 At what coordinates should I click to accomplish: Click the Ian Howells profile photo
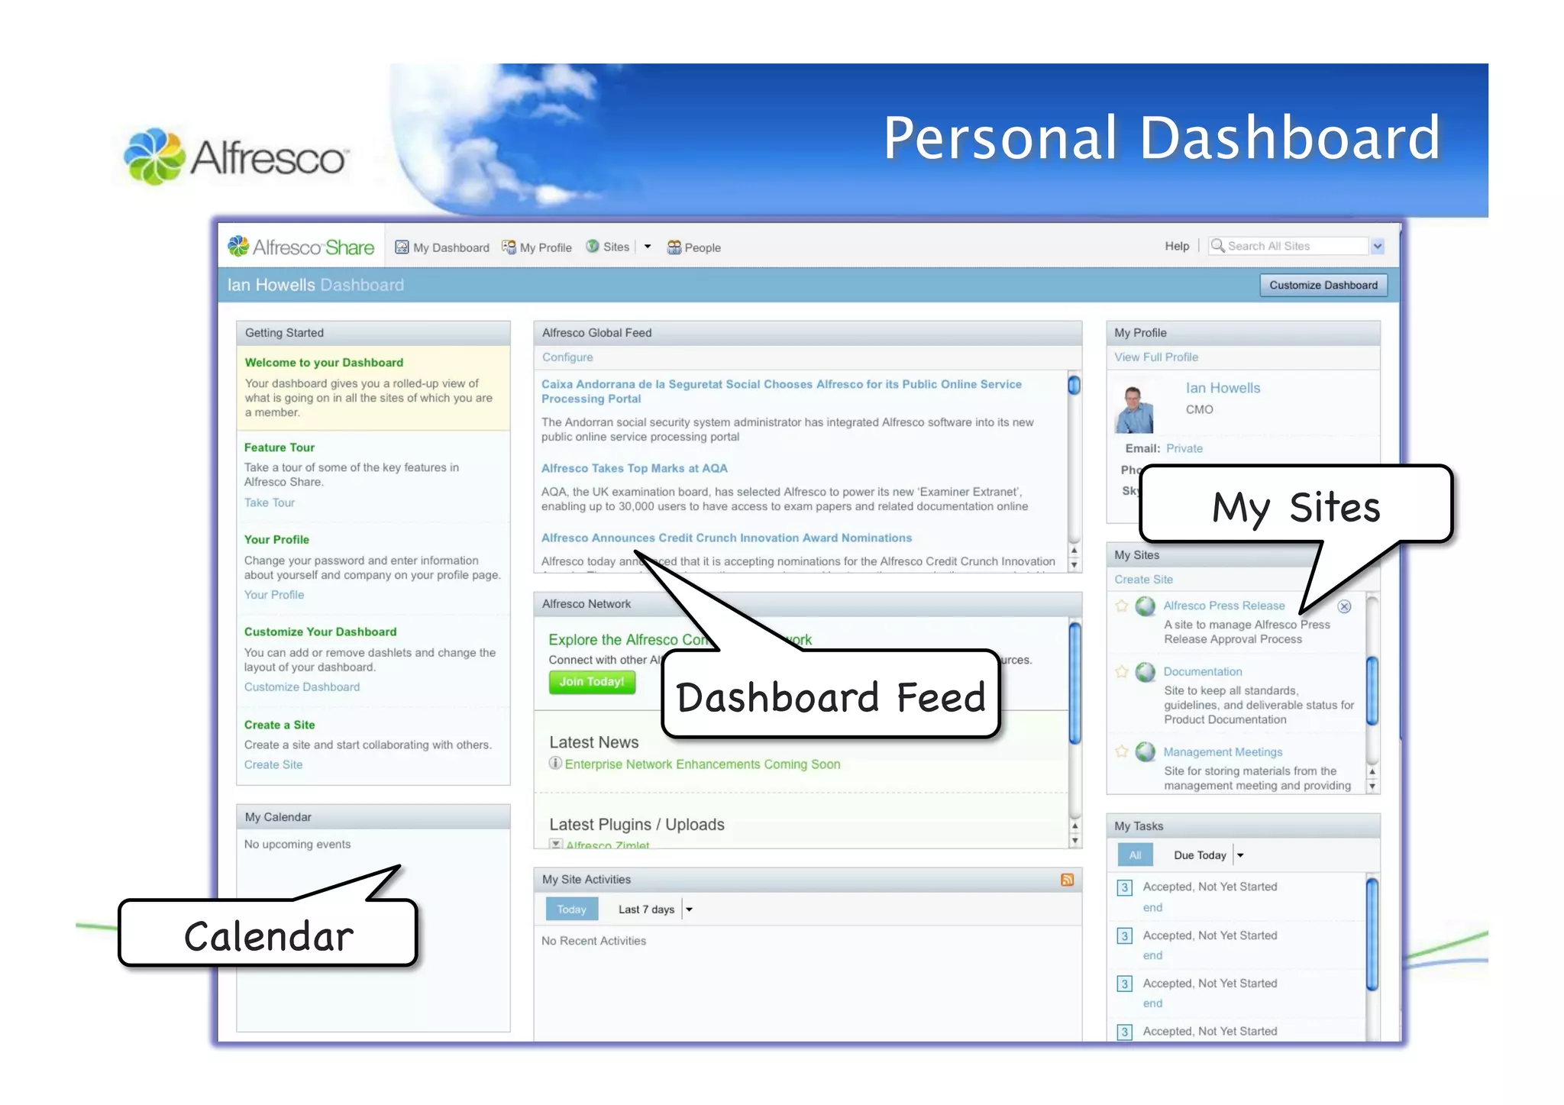[x=1134, y=409]
